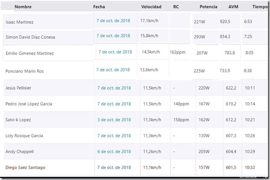Click the 293W power value

[x=199, y=37]
